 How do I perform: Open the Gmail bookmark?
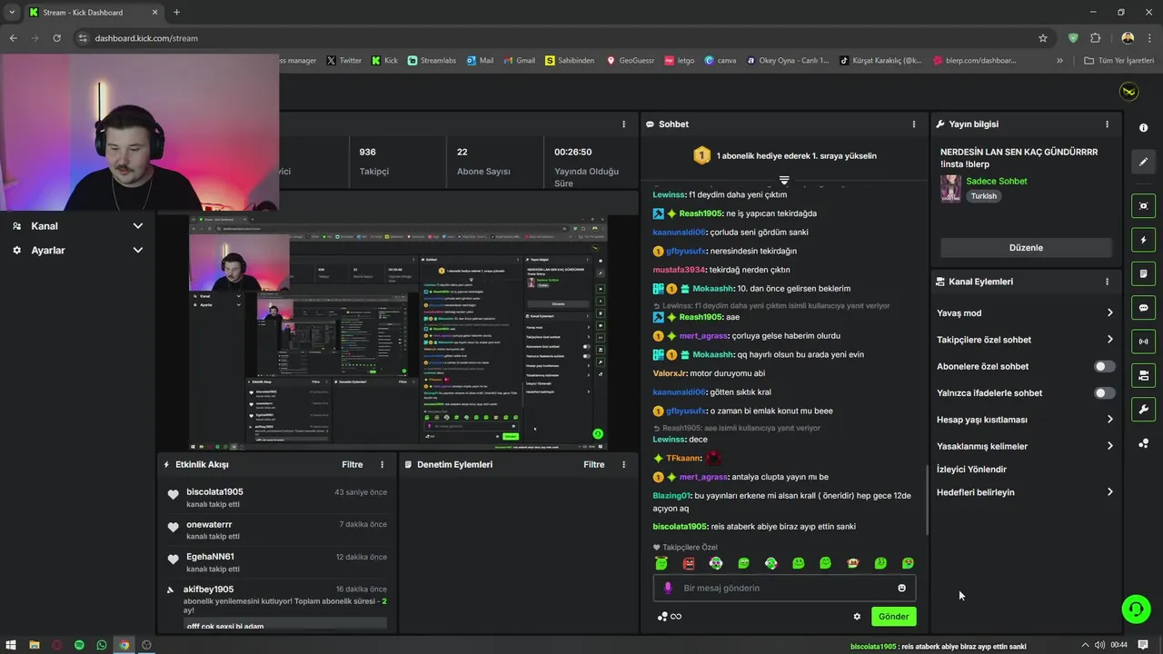coord(519,61)
